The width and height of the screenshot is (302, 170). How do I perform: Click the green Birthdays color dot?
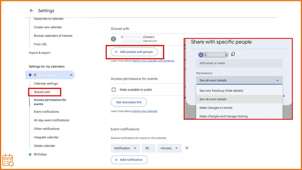pyautogui.click(x=30, y=154)
